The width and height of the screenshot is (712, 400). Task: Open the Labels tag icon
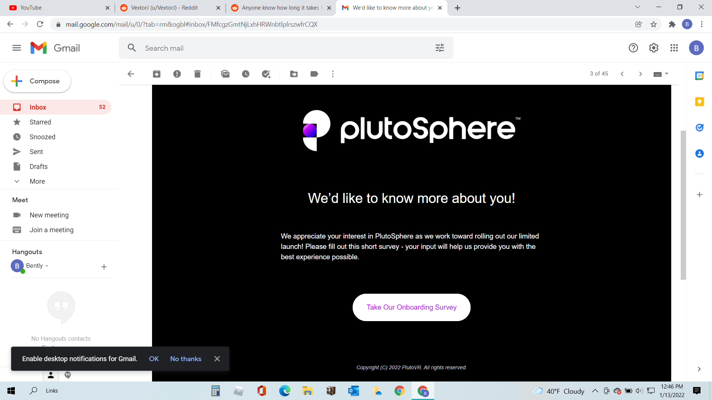[x=314, y=74]
